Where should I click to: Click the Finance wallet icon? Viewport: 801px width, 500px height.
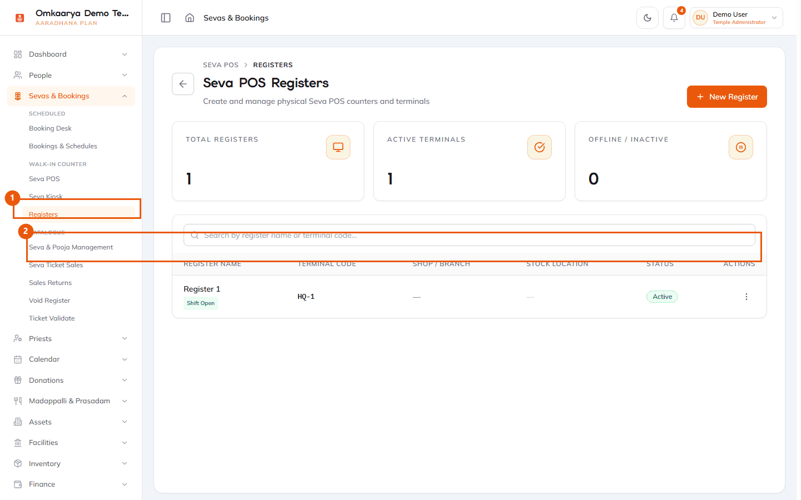[18, 484]
